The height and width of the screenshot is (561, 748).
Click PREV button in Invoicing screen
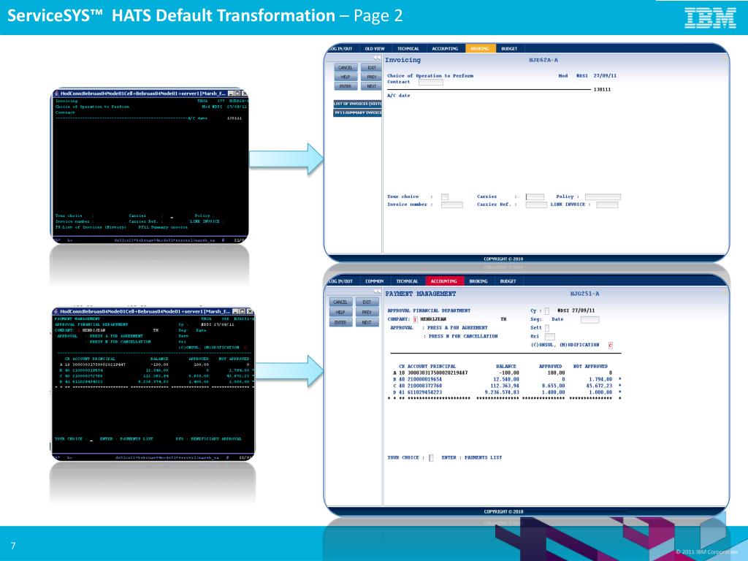[x=372, y=77]
